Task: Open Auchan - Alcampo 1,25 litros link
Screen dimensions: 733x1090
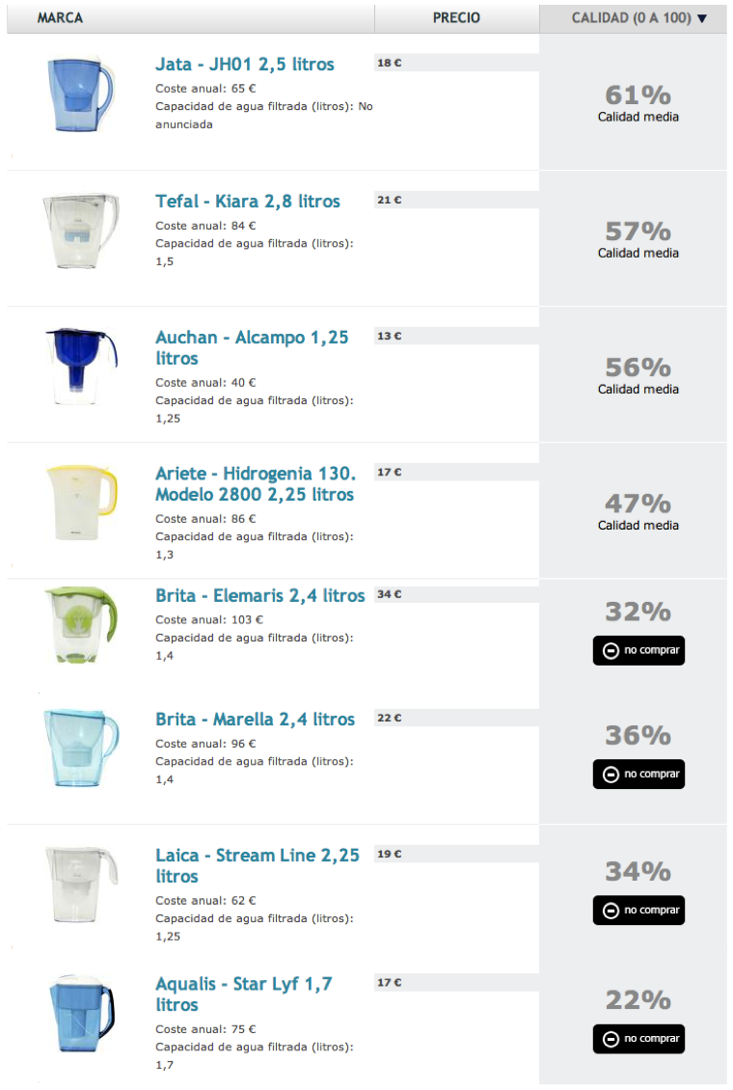Action: (x=252, y=347)
